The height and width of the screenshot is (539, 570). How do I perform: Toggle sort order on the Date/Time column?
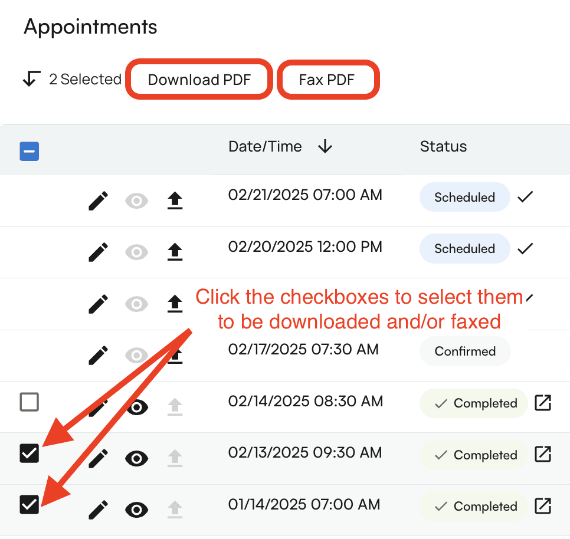coord(325,147)
